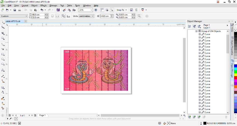Select the Text tool

point(3,70)
